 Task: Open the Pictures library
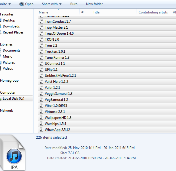pyautogui.click(x=9, y=62)
